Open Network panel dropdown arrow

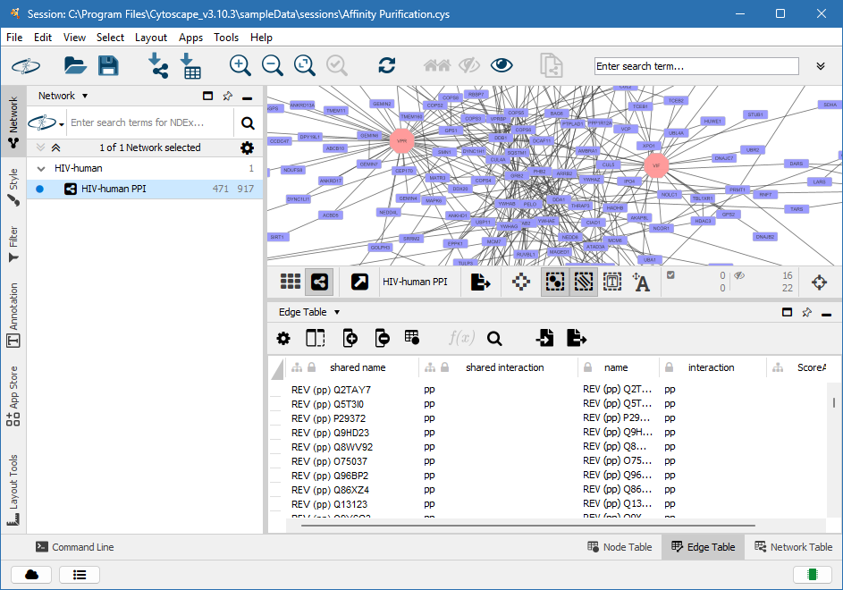click(x=85, y=97)
